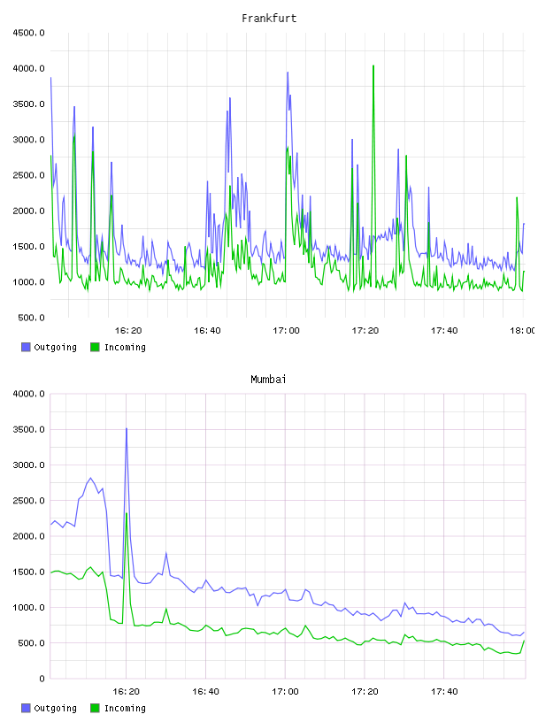538x722 pixels.
Task: Click the 0 y-axis label in Mumbai chart
Action: (x=42, y=679)
